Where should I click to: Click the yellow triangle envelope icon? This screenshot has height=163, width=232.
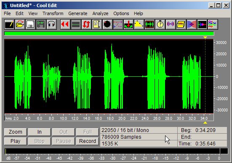[139, 24]
